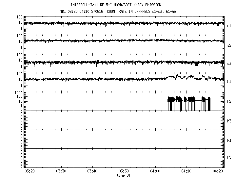Select the s3 channel label
The height and width of the screenshot is (181, 236).
coord(229,63)
